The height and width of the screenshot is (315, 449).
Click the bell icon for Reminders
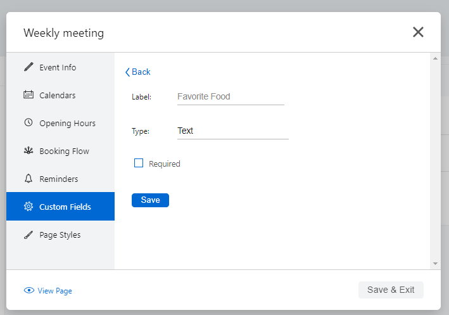(28, 179)
